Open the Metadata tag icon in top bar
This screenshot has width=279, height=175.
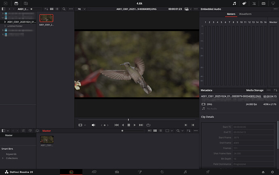244,3
